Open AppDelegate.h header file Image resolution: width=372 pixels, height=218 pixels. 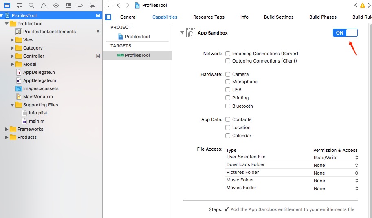tap(39, 72)
